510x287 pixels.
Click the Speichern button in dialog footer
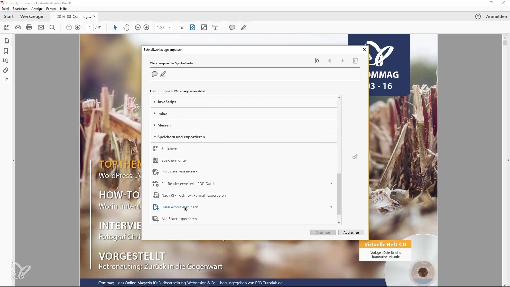coord(323,233)
